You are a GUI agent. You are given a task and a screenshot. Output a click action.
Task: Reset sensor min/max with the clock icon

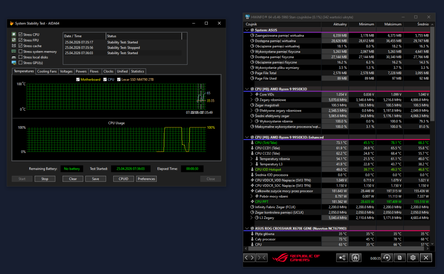pos(387,258)
